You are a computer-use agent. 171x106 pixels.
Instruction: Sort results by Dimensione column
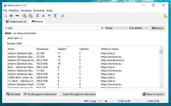tap(47, 49)
